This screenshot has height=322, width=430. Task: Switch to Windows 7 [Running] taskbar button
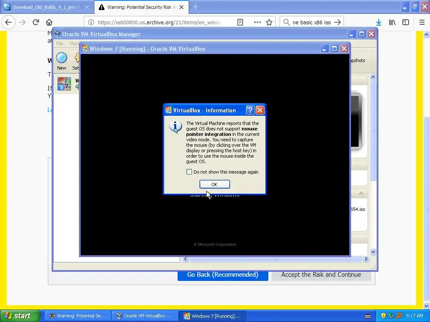click(x=212, y=316)
